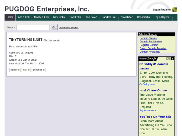The height and width of the screenshot is (136, 182).
Task: Open Register Domain ad link
Action: pos(149,45)
